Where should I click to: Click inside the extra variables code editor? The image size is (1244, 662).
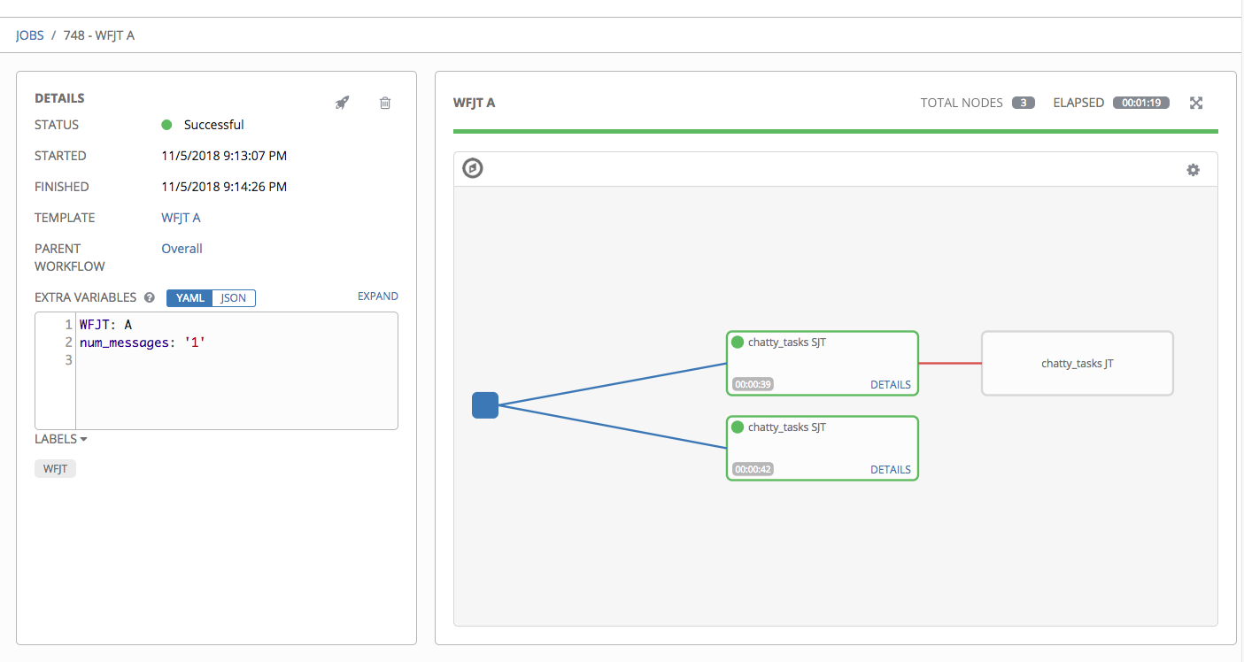[217, 371]
